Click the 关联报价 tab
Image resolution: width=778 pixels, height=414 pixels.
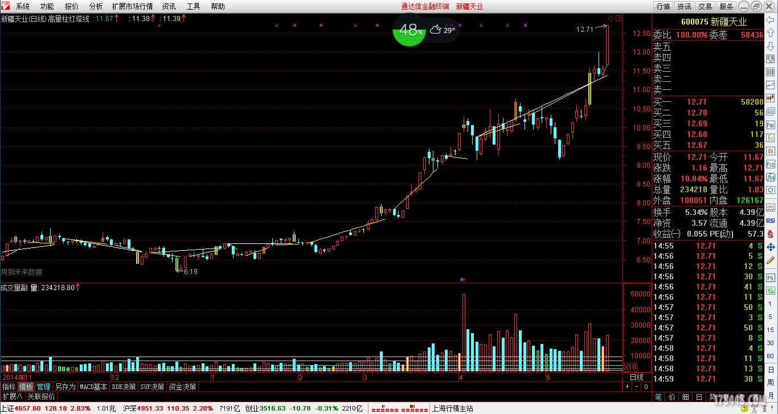coord(42,396)
